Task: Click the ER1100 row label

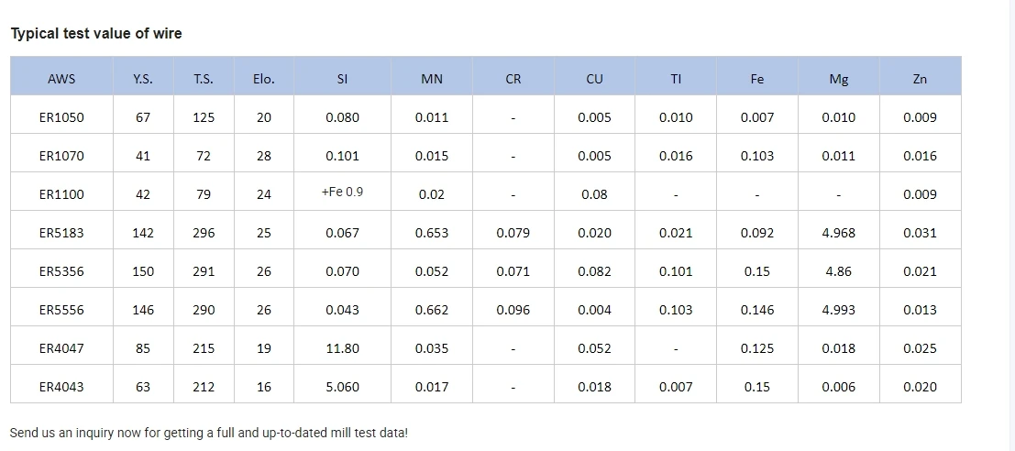Action: point(61,194)
